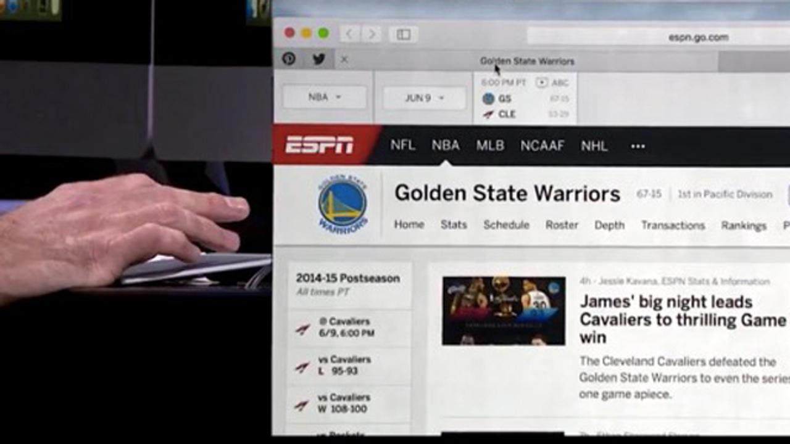This screenshot has width=790, height=444.
Task: Click the red close window button
Action: click(x=289, y=33)
